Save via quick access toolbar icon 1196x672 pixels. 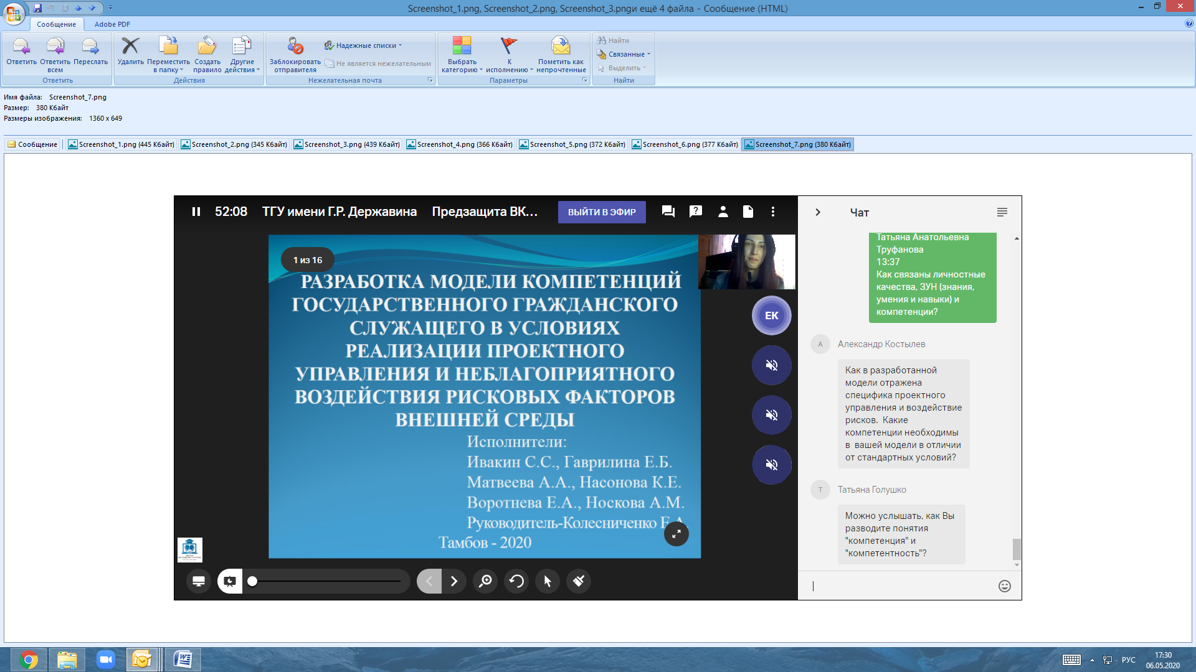[37, 8]
